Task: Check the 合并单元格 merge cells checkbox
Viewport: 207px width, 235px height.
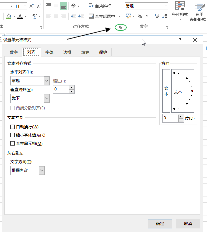Action: click(x=13, y=144)
